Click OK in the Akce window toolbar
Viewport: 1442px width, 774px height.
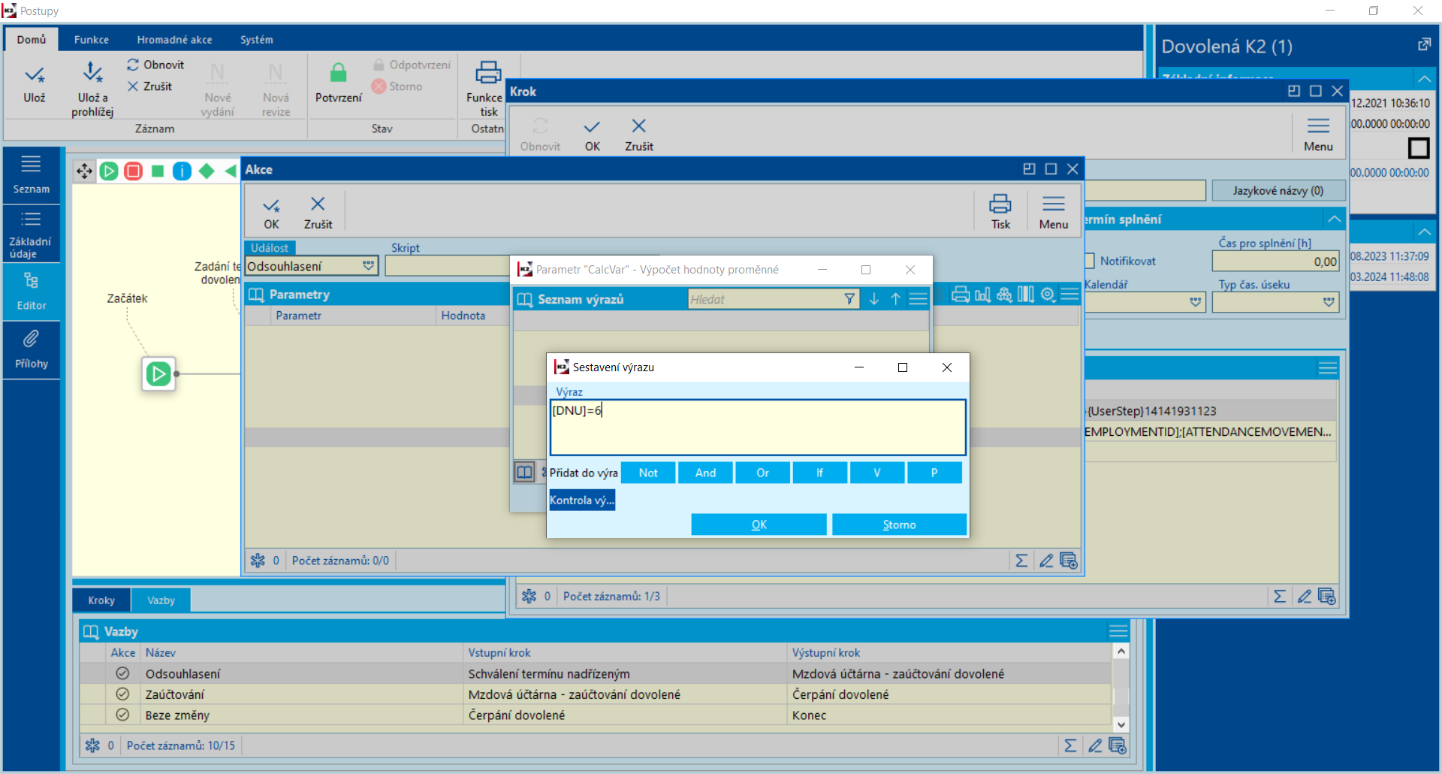(271, 213)
